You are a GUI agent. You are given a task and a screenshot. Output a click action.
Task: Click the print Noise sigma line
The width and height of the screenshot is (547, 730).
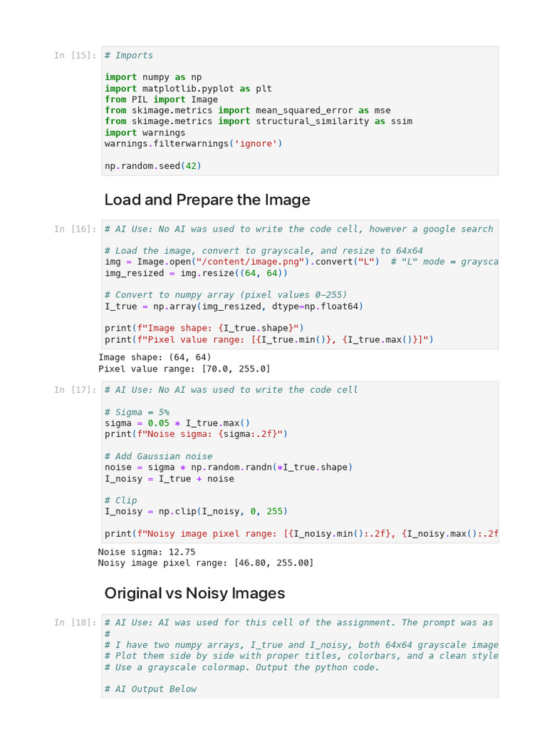[x=196, y=434]
